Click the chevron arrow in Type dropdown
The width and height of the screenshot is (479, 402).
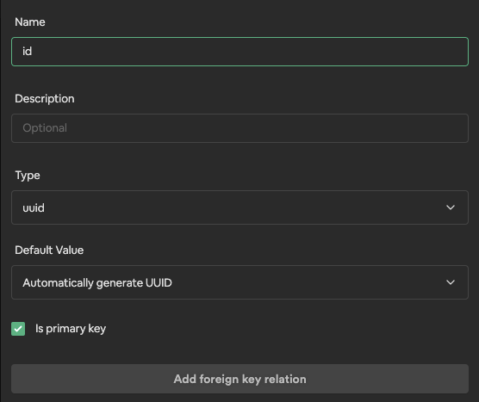[x=451, y=207]
